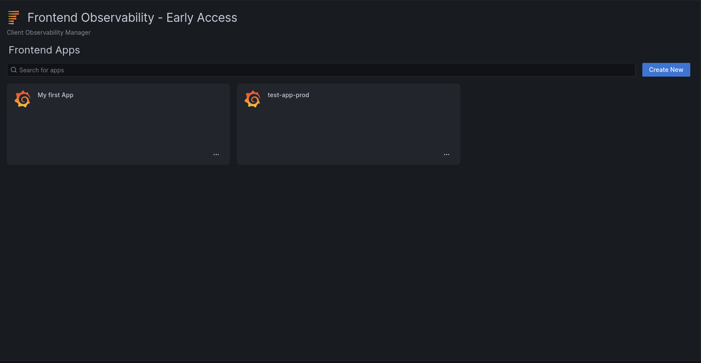Open the three-dot menu on test-app-prod
701x363 pixels.
pos(447,155)
